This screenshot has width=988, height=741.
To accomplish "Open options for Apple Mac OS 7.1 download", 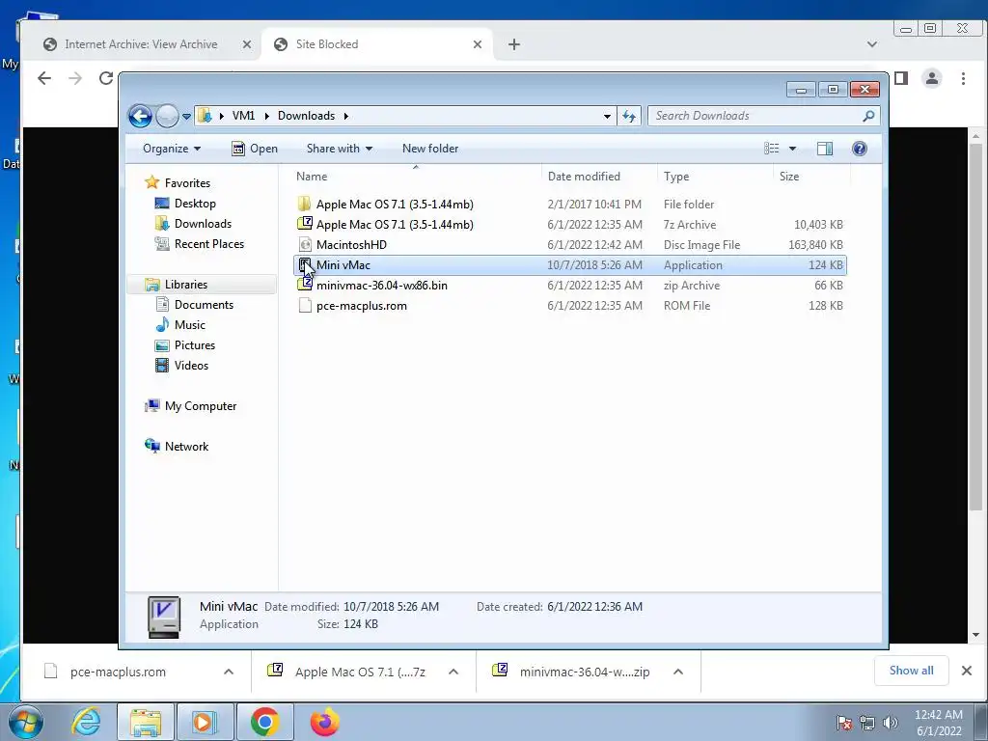I will (453, 672).
